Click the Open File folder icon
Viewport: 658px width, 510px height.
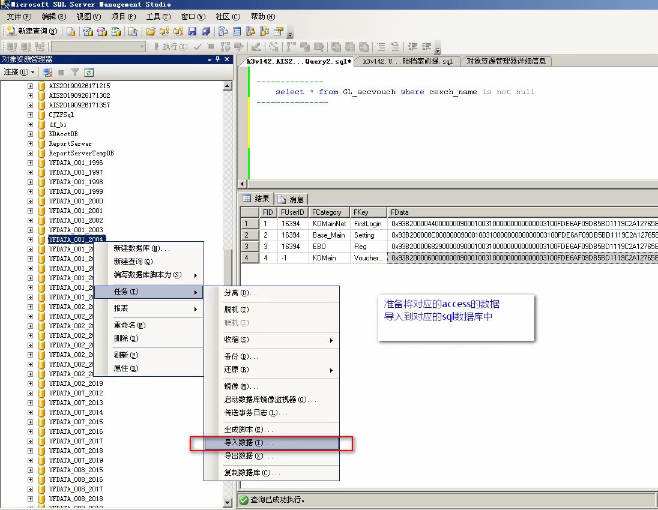[x=151, y=31]
